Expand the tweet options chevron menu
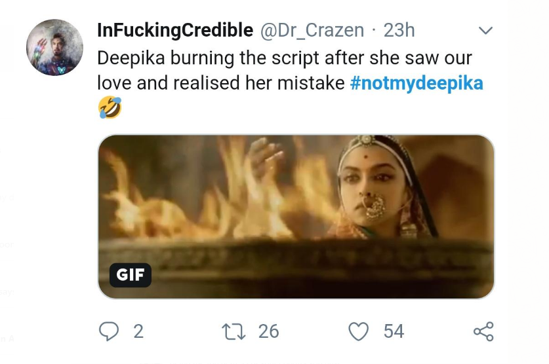This screenshot has height=364, width=549. (x=485, y=30)
